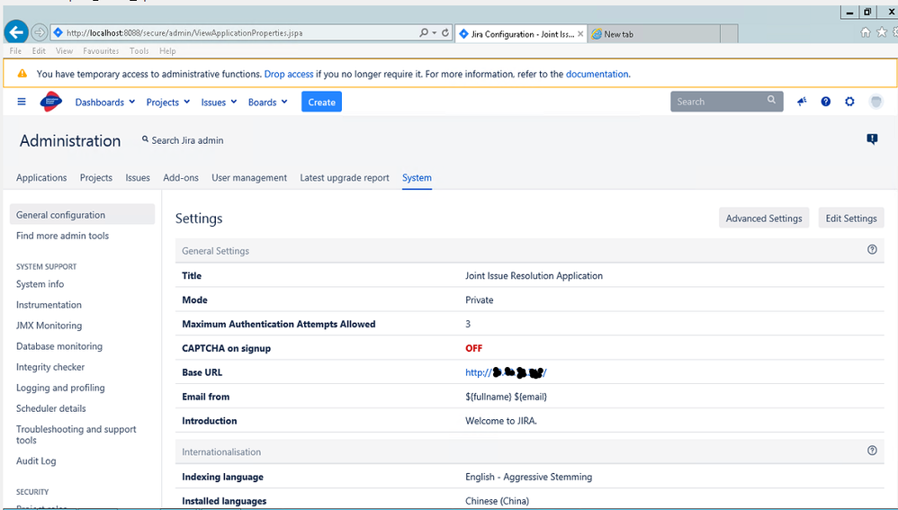Open the browser Help menu
Image resolution: width=898 pixels, height=510 pixels.
tap(167, 51)
